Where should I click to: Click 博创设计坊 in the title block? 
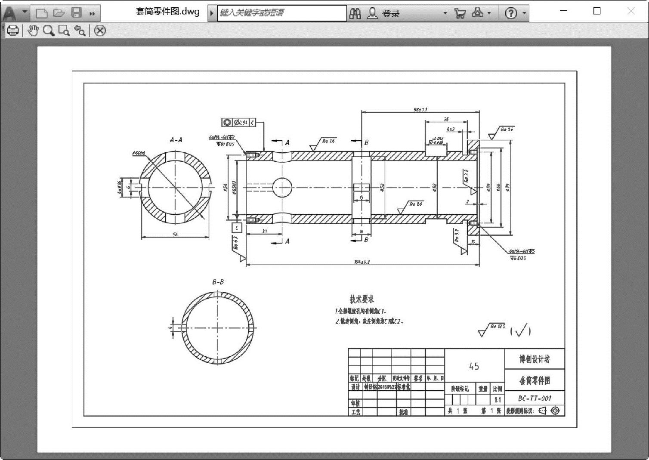click(x=534, y=359)
